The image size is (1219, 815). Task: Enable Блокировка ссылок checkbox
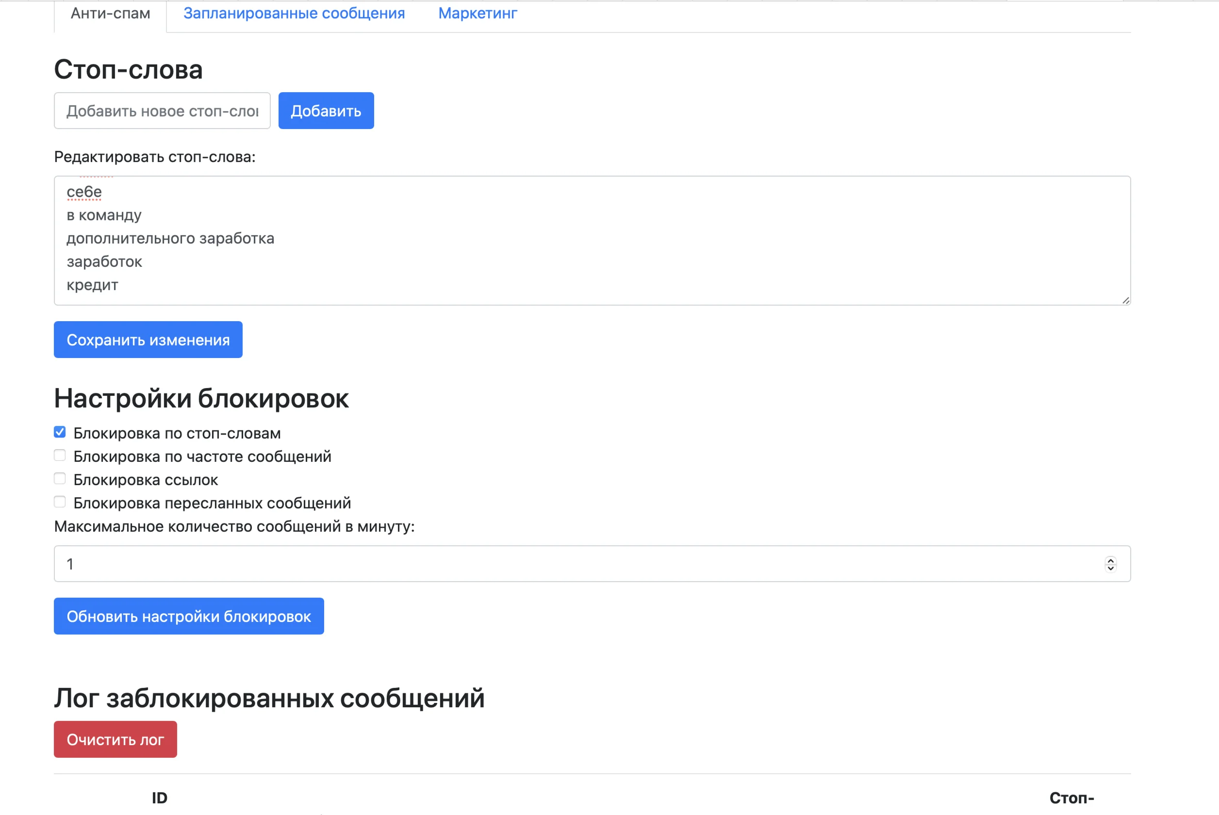tap(60, 479)
